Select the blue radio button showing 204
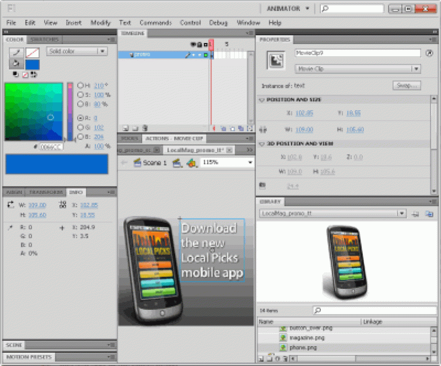The height and width of the screenshot is (366, 441). click(80, 137)
